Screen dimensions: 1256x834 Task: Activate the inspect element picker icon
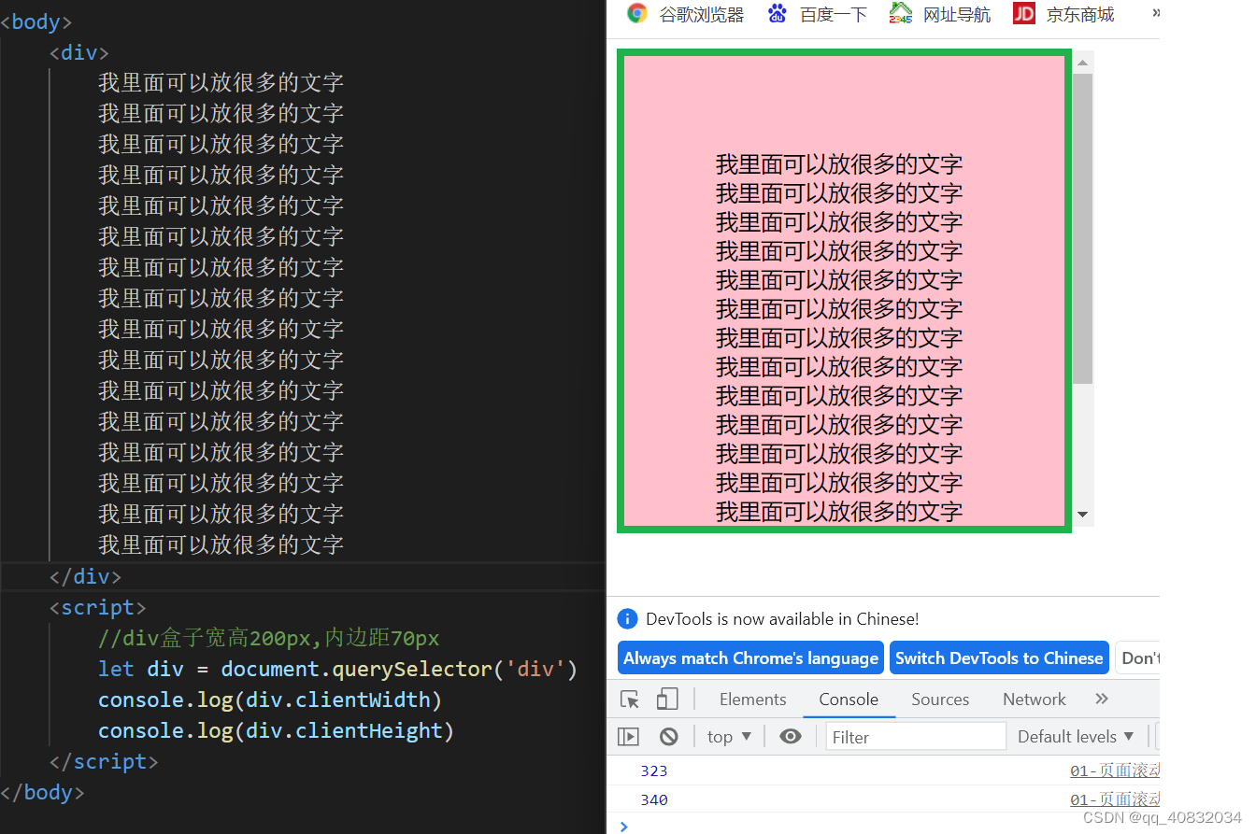[x=630, y=700]
